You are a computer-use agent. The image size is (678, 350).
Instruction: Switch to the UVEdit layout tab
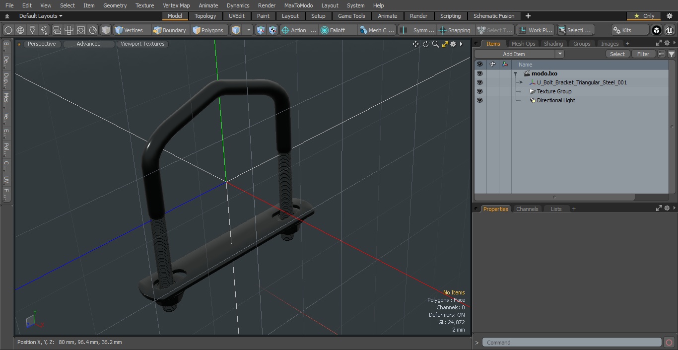pos(237,16)
